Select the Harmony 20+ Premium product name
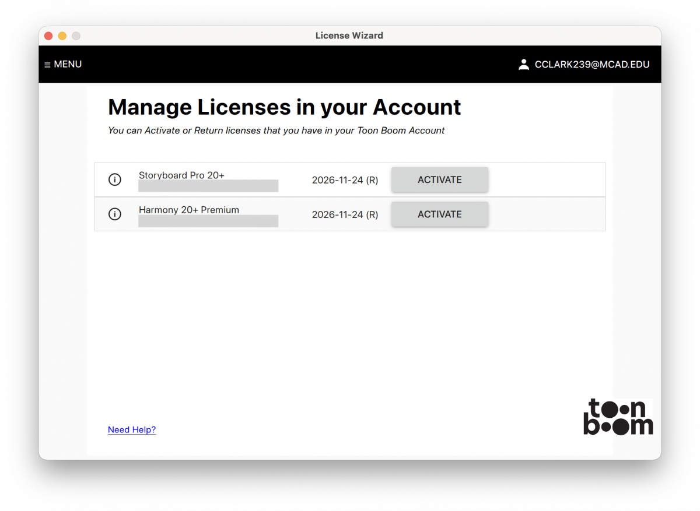 (189, 210)
